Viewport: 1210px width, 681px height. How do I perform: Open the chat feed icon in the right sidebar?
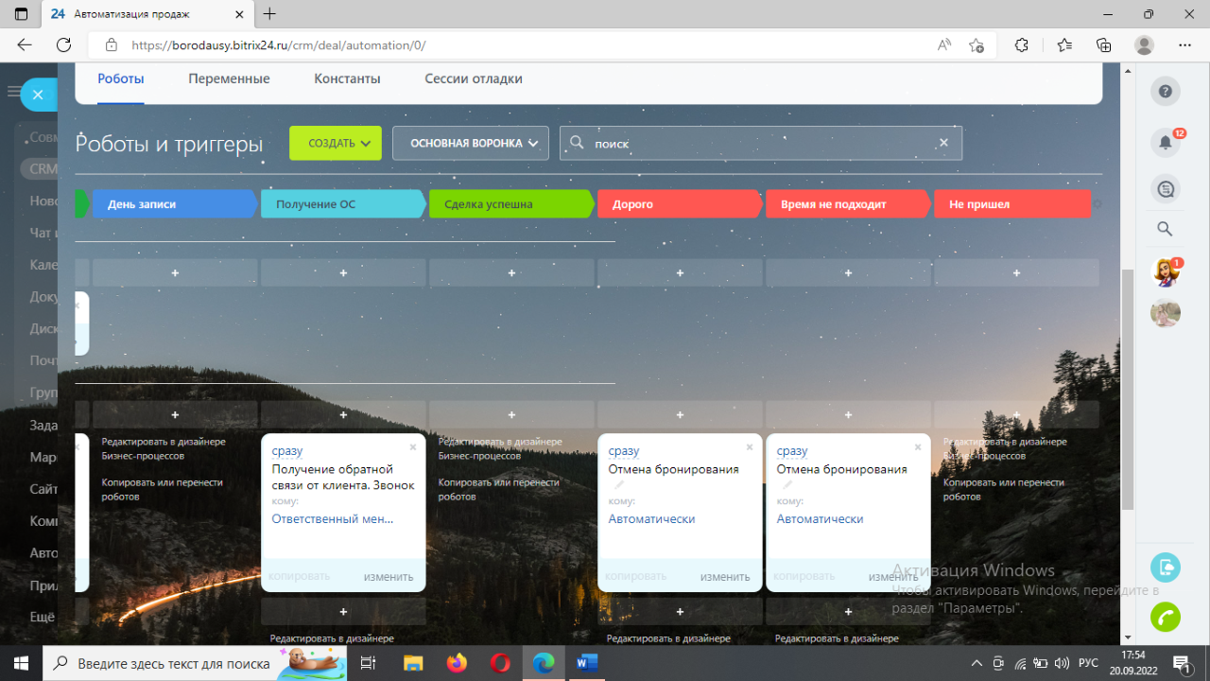1166,189
